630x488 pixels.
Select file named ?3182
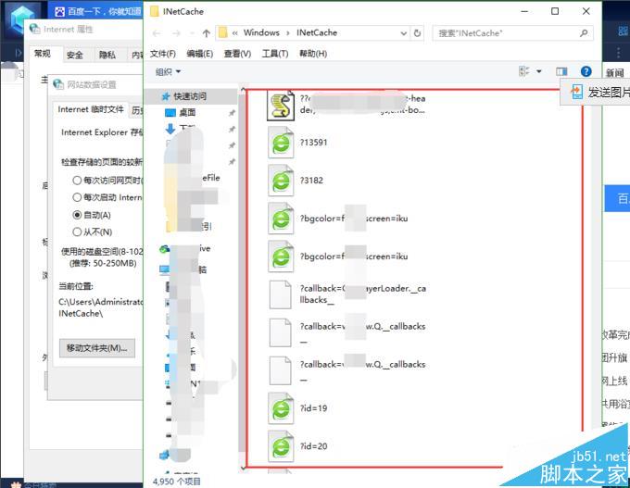click(311, 181)
